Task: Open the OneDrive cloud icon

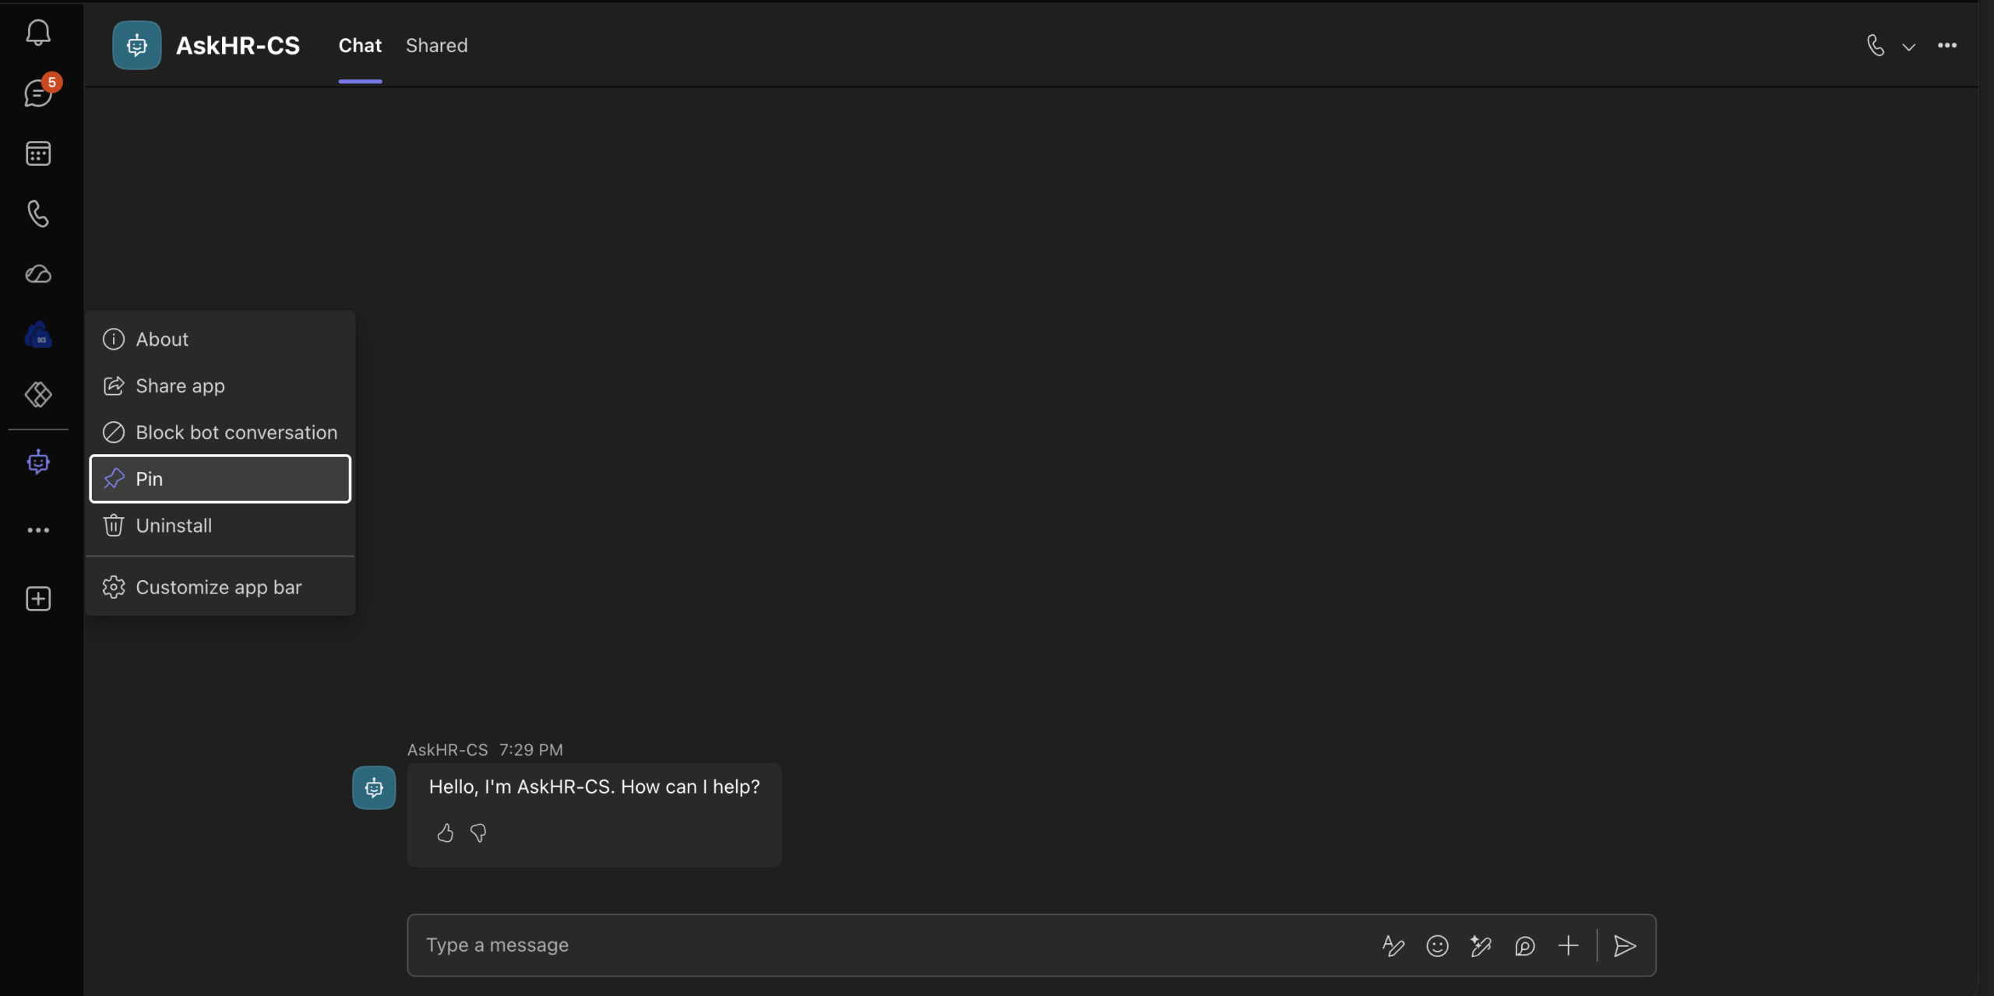Action: point(38,273)
